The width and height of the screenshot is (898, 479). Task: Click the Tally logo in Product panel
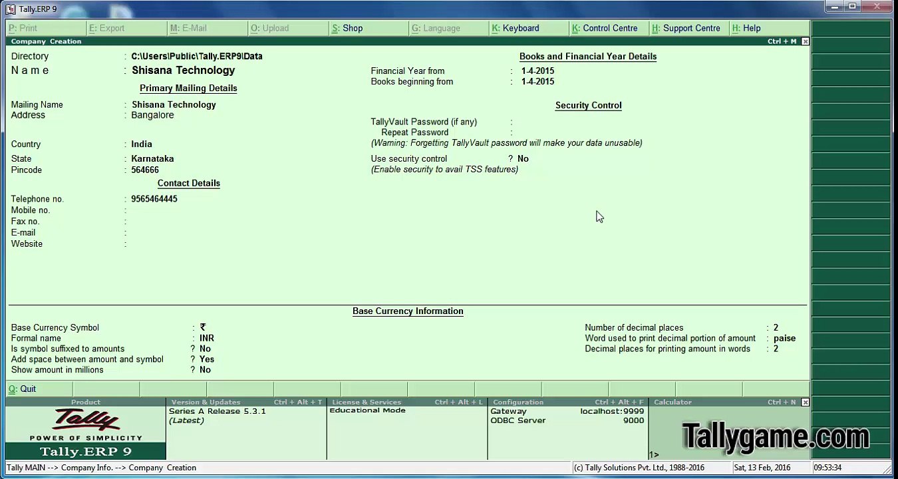(x=86, y=420)
